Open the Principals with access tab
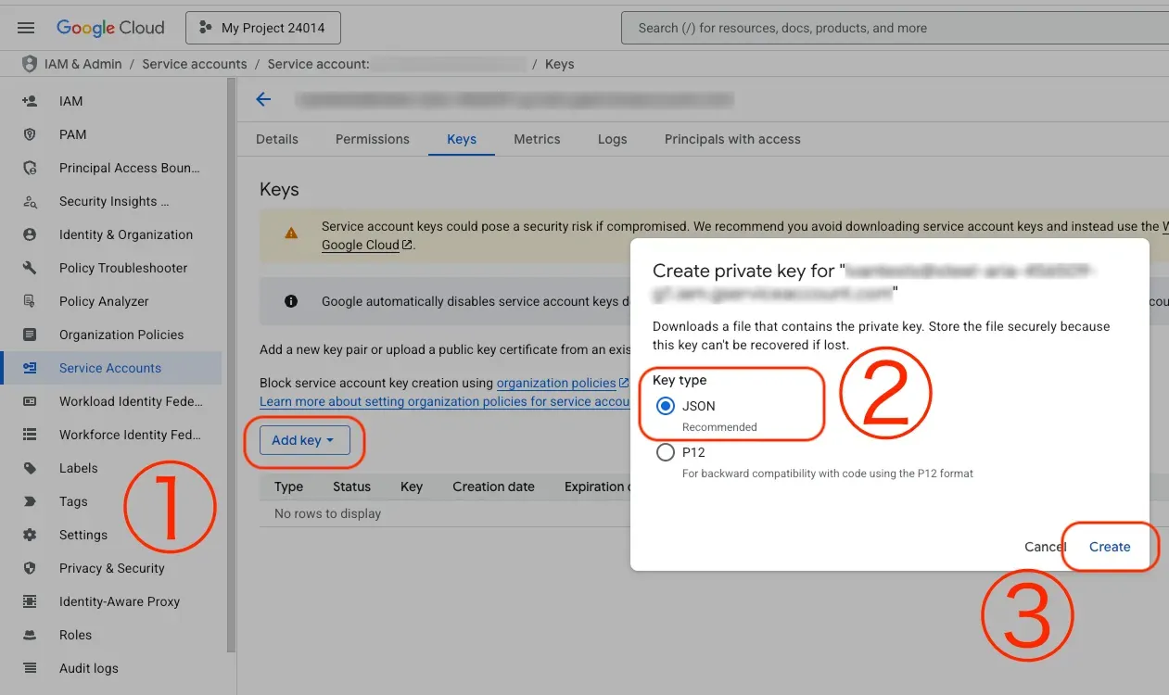Image resolution: width=1169 pixels, height=695 pixels. [731, 139]
